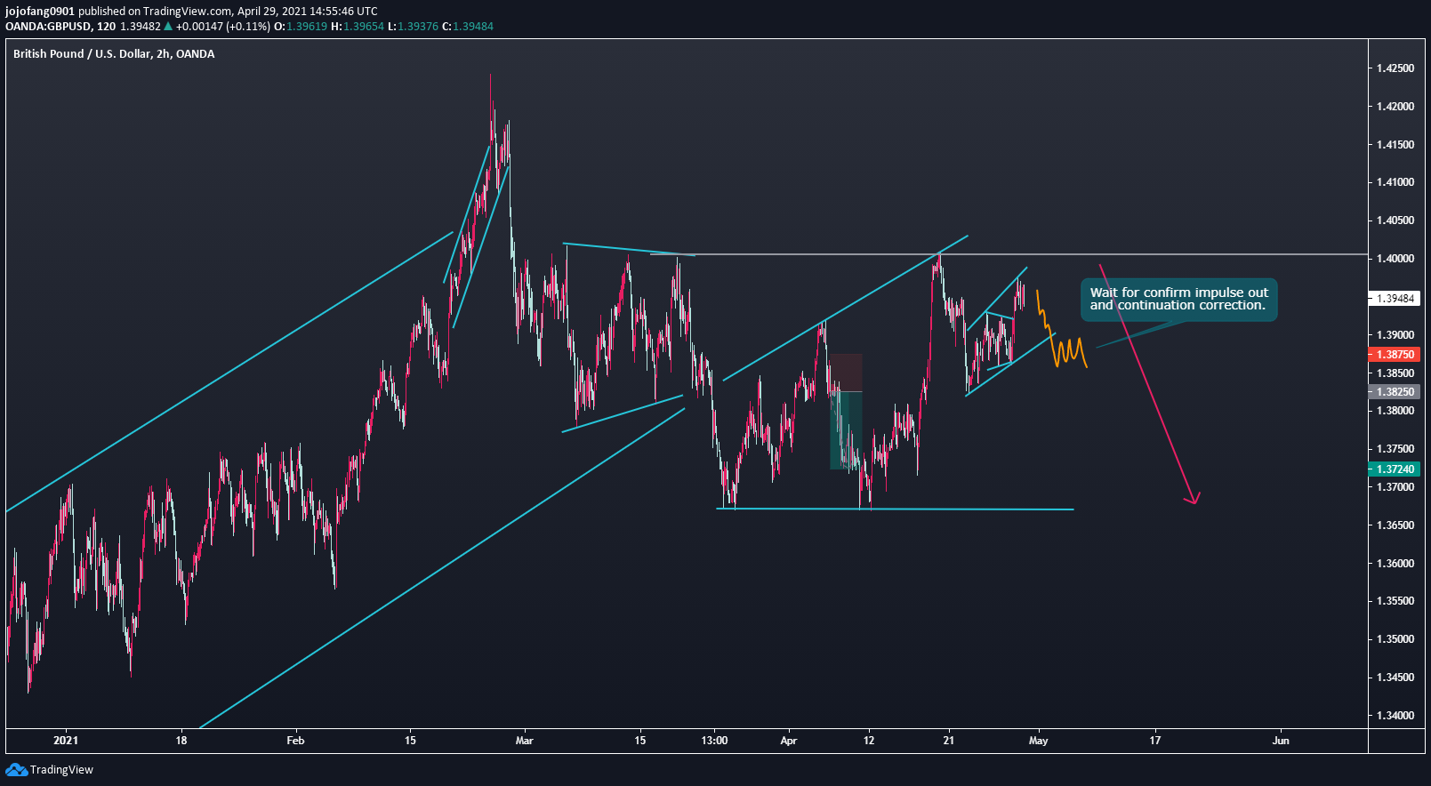The image size is (1431, 786).
Task: Click the gray price label 1.38250
Action: coord(1395,391)
